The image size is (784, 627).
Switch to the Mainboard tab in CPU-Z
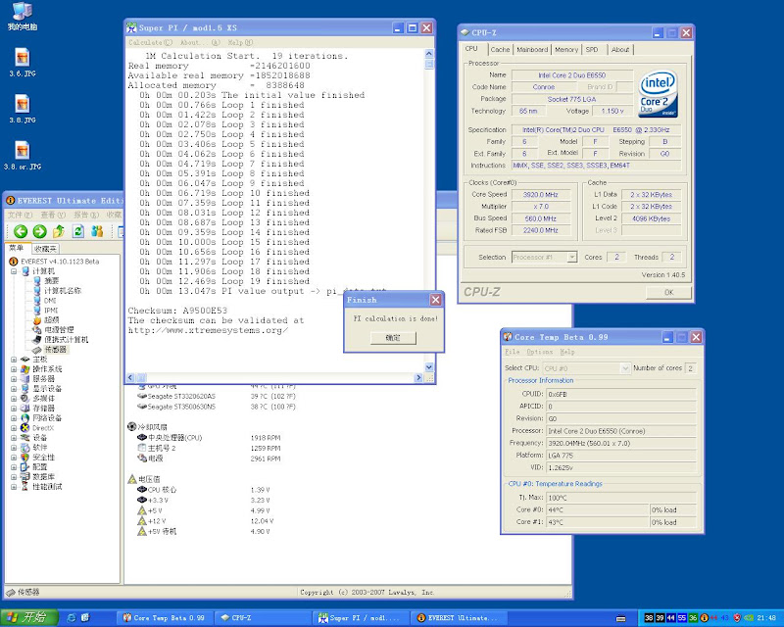(x=532, y=49)
